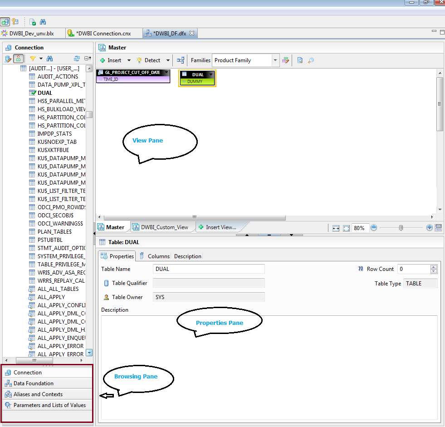
Task: Click the edit connection pencil icon
Action: tap(8, 59)
